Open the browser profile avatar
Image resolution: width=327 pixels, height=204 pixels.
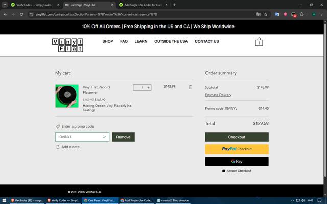point(314,14)
